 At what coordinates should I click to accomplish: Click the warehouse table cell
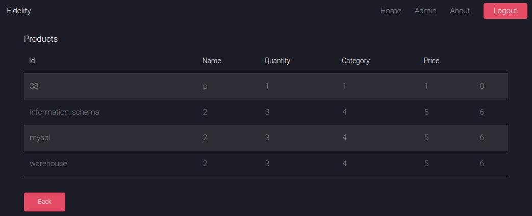point(48,164)
